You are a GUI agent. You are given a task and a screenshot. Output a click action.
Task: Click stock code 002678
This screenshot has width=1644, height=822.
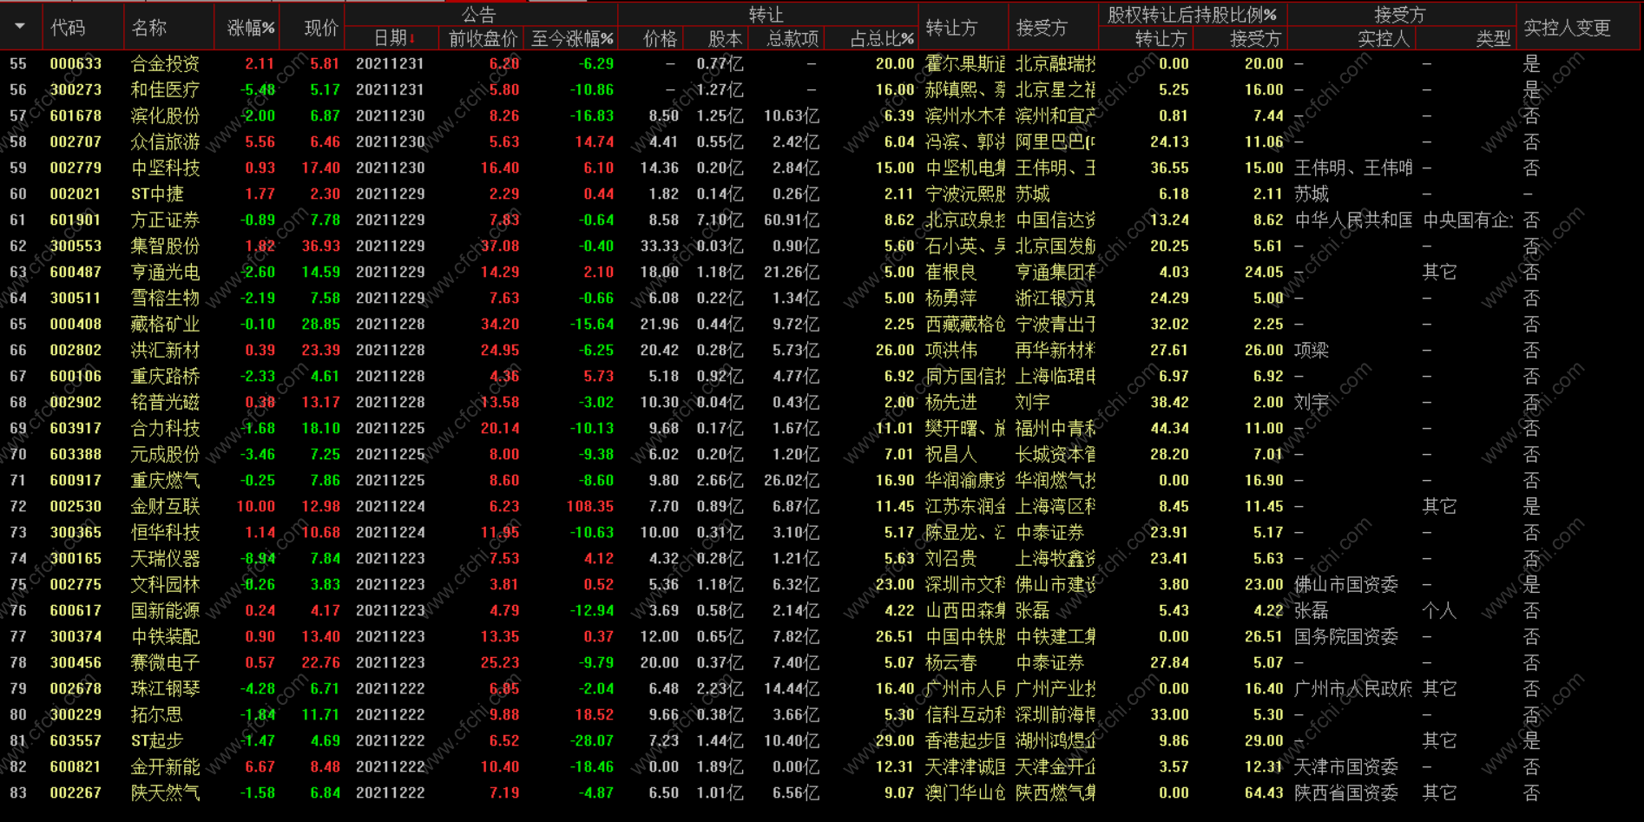(x=76, y=688)
